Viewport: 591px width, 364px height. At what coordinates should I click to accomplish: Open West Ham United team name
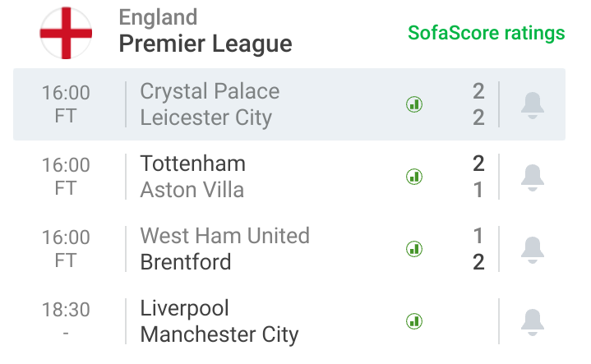(x=225, y=236)
